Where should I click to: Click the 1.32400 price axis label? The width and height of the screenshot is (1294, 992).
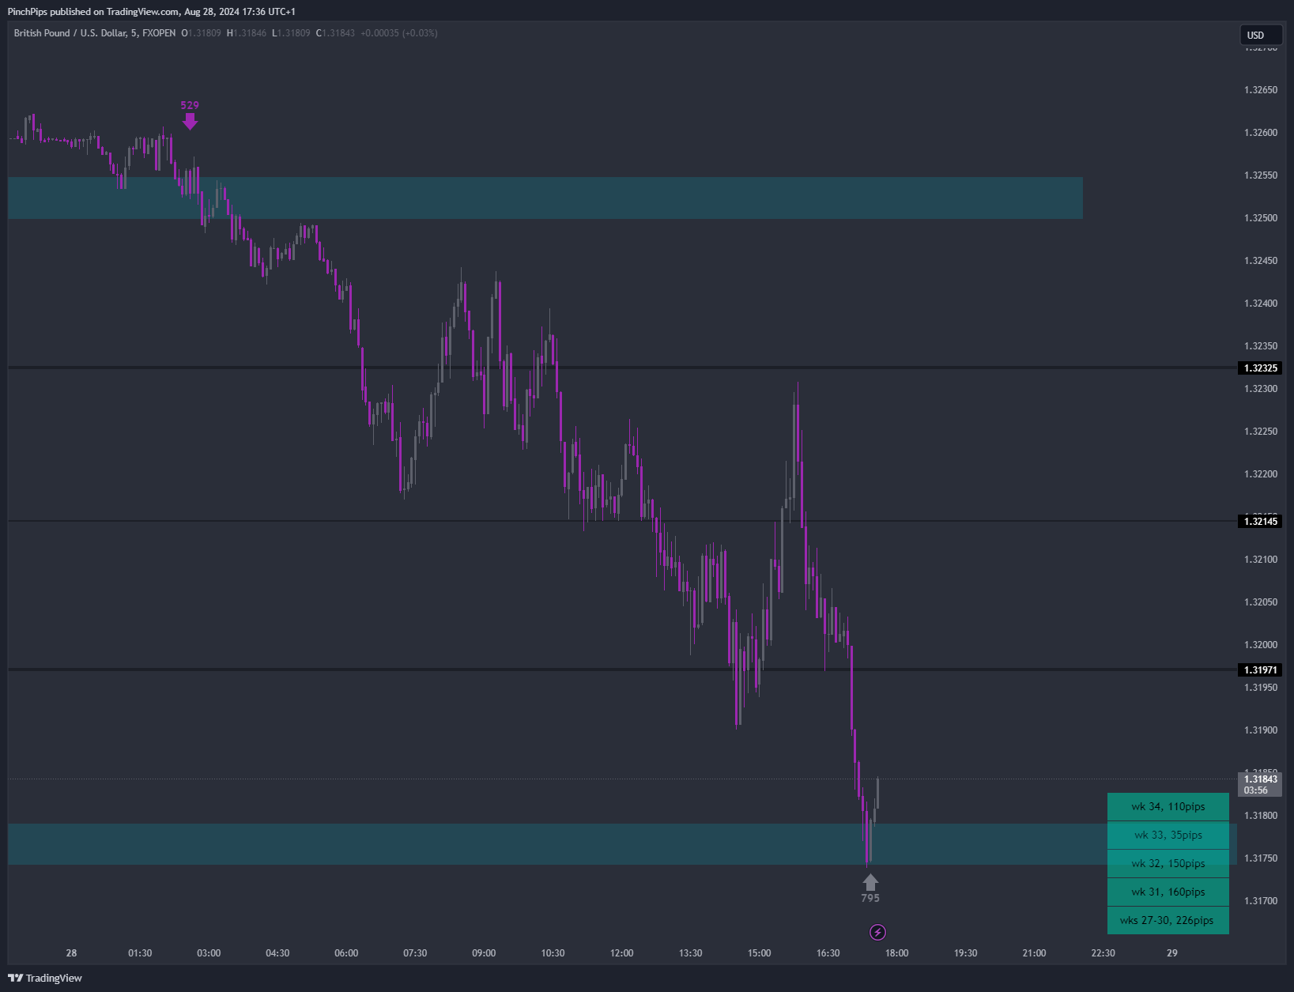(1261, 304)
